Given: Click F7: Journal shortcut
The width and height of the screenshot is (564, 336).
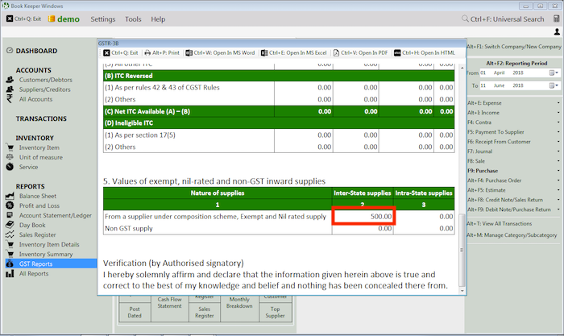Looking at the screenshot, I should point(480,151).
